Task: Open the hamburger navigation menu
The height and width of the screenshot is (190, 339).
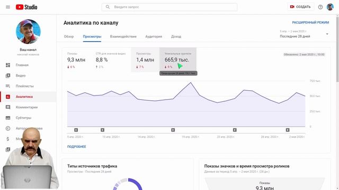Action: click(8, 7)
